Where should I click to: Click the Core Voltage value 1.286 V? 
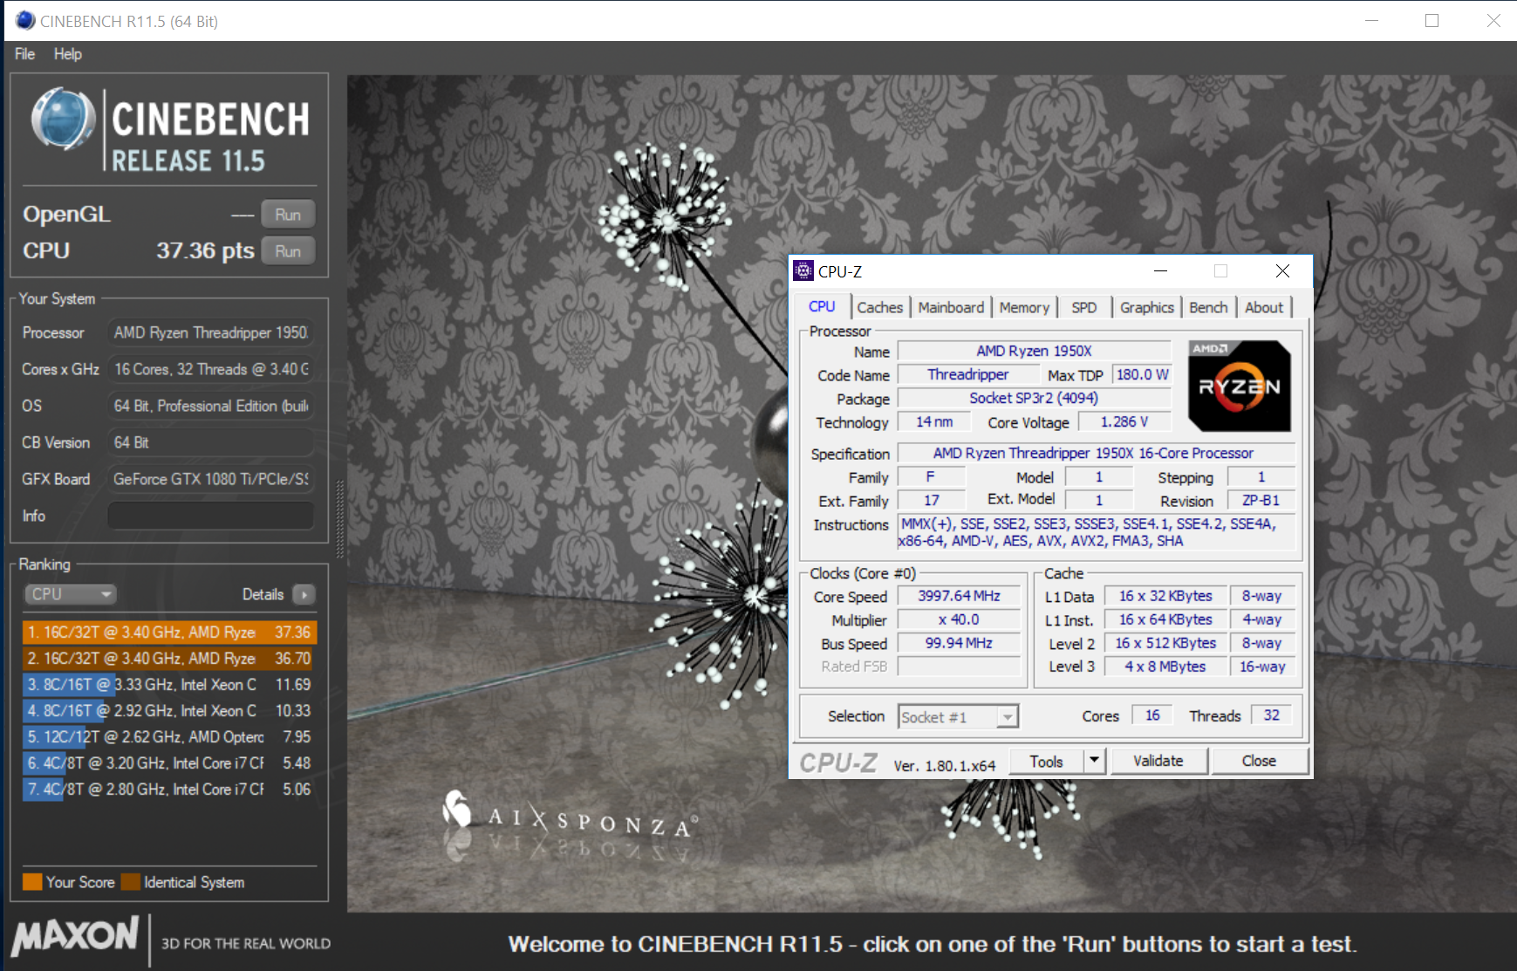[1124, 421]
